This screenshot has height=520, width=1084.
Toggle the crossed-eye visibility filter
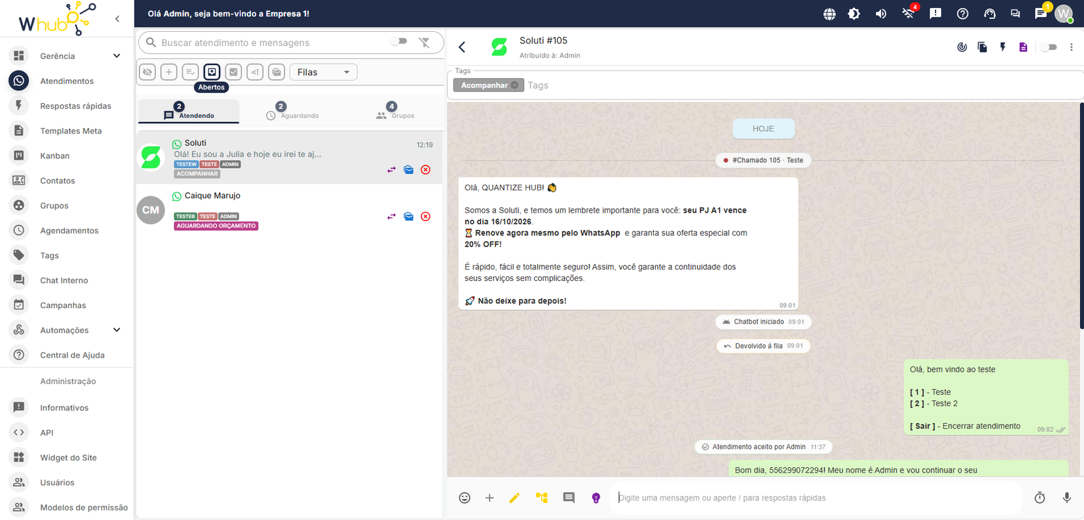147,72
